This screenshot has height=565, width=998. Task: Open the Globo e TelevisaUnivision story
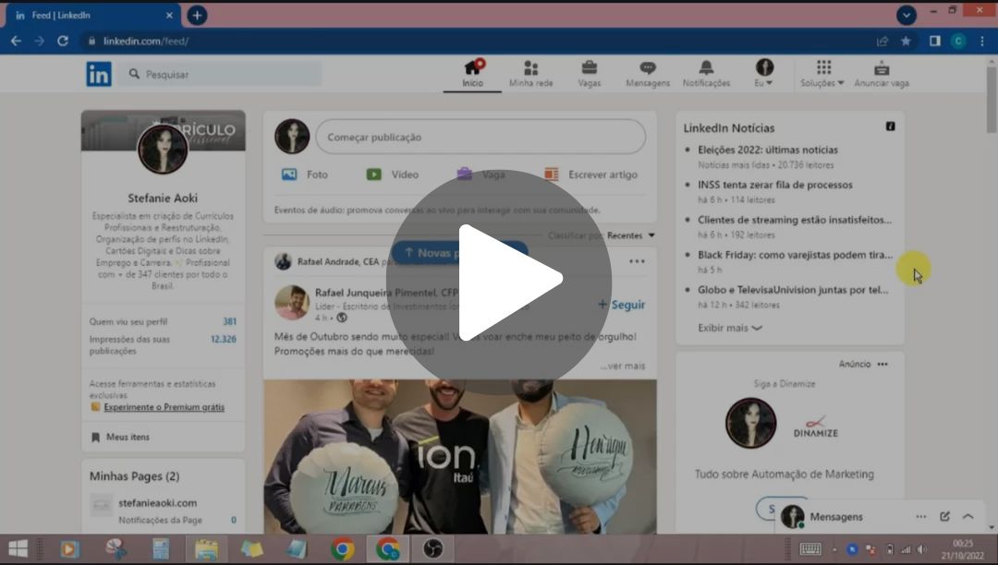(793, 290)
